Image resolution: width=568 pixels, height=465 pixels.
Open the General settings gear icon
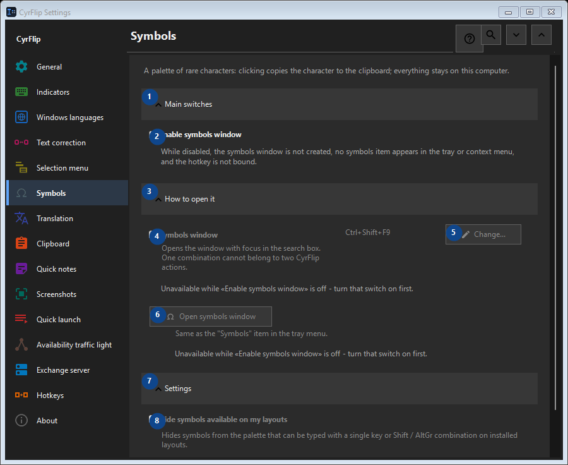pyautogui.click(x=21, y=67)
